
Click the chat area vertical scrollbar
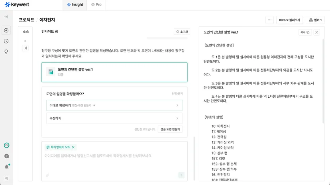[194, 158]
